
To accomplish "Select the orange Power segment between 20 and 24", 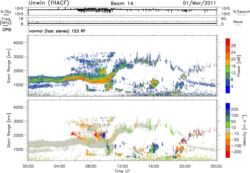I will [228, 56].
